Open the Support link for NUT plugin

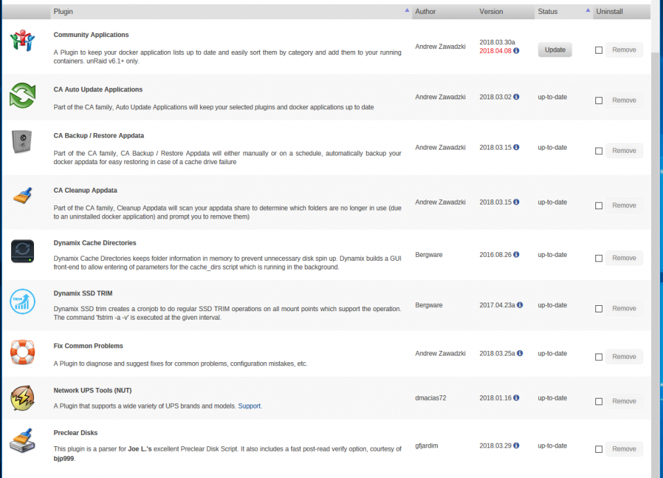point(249,406)
